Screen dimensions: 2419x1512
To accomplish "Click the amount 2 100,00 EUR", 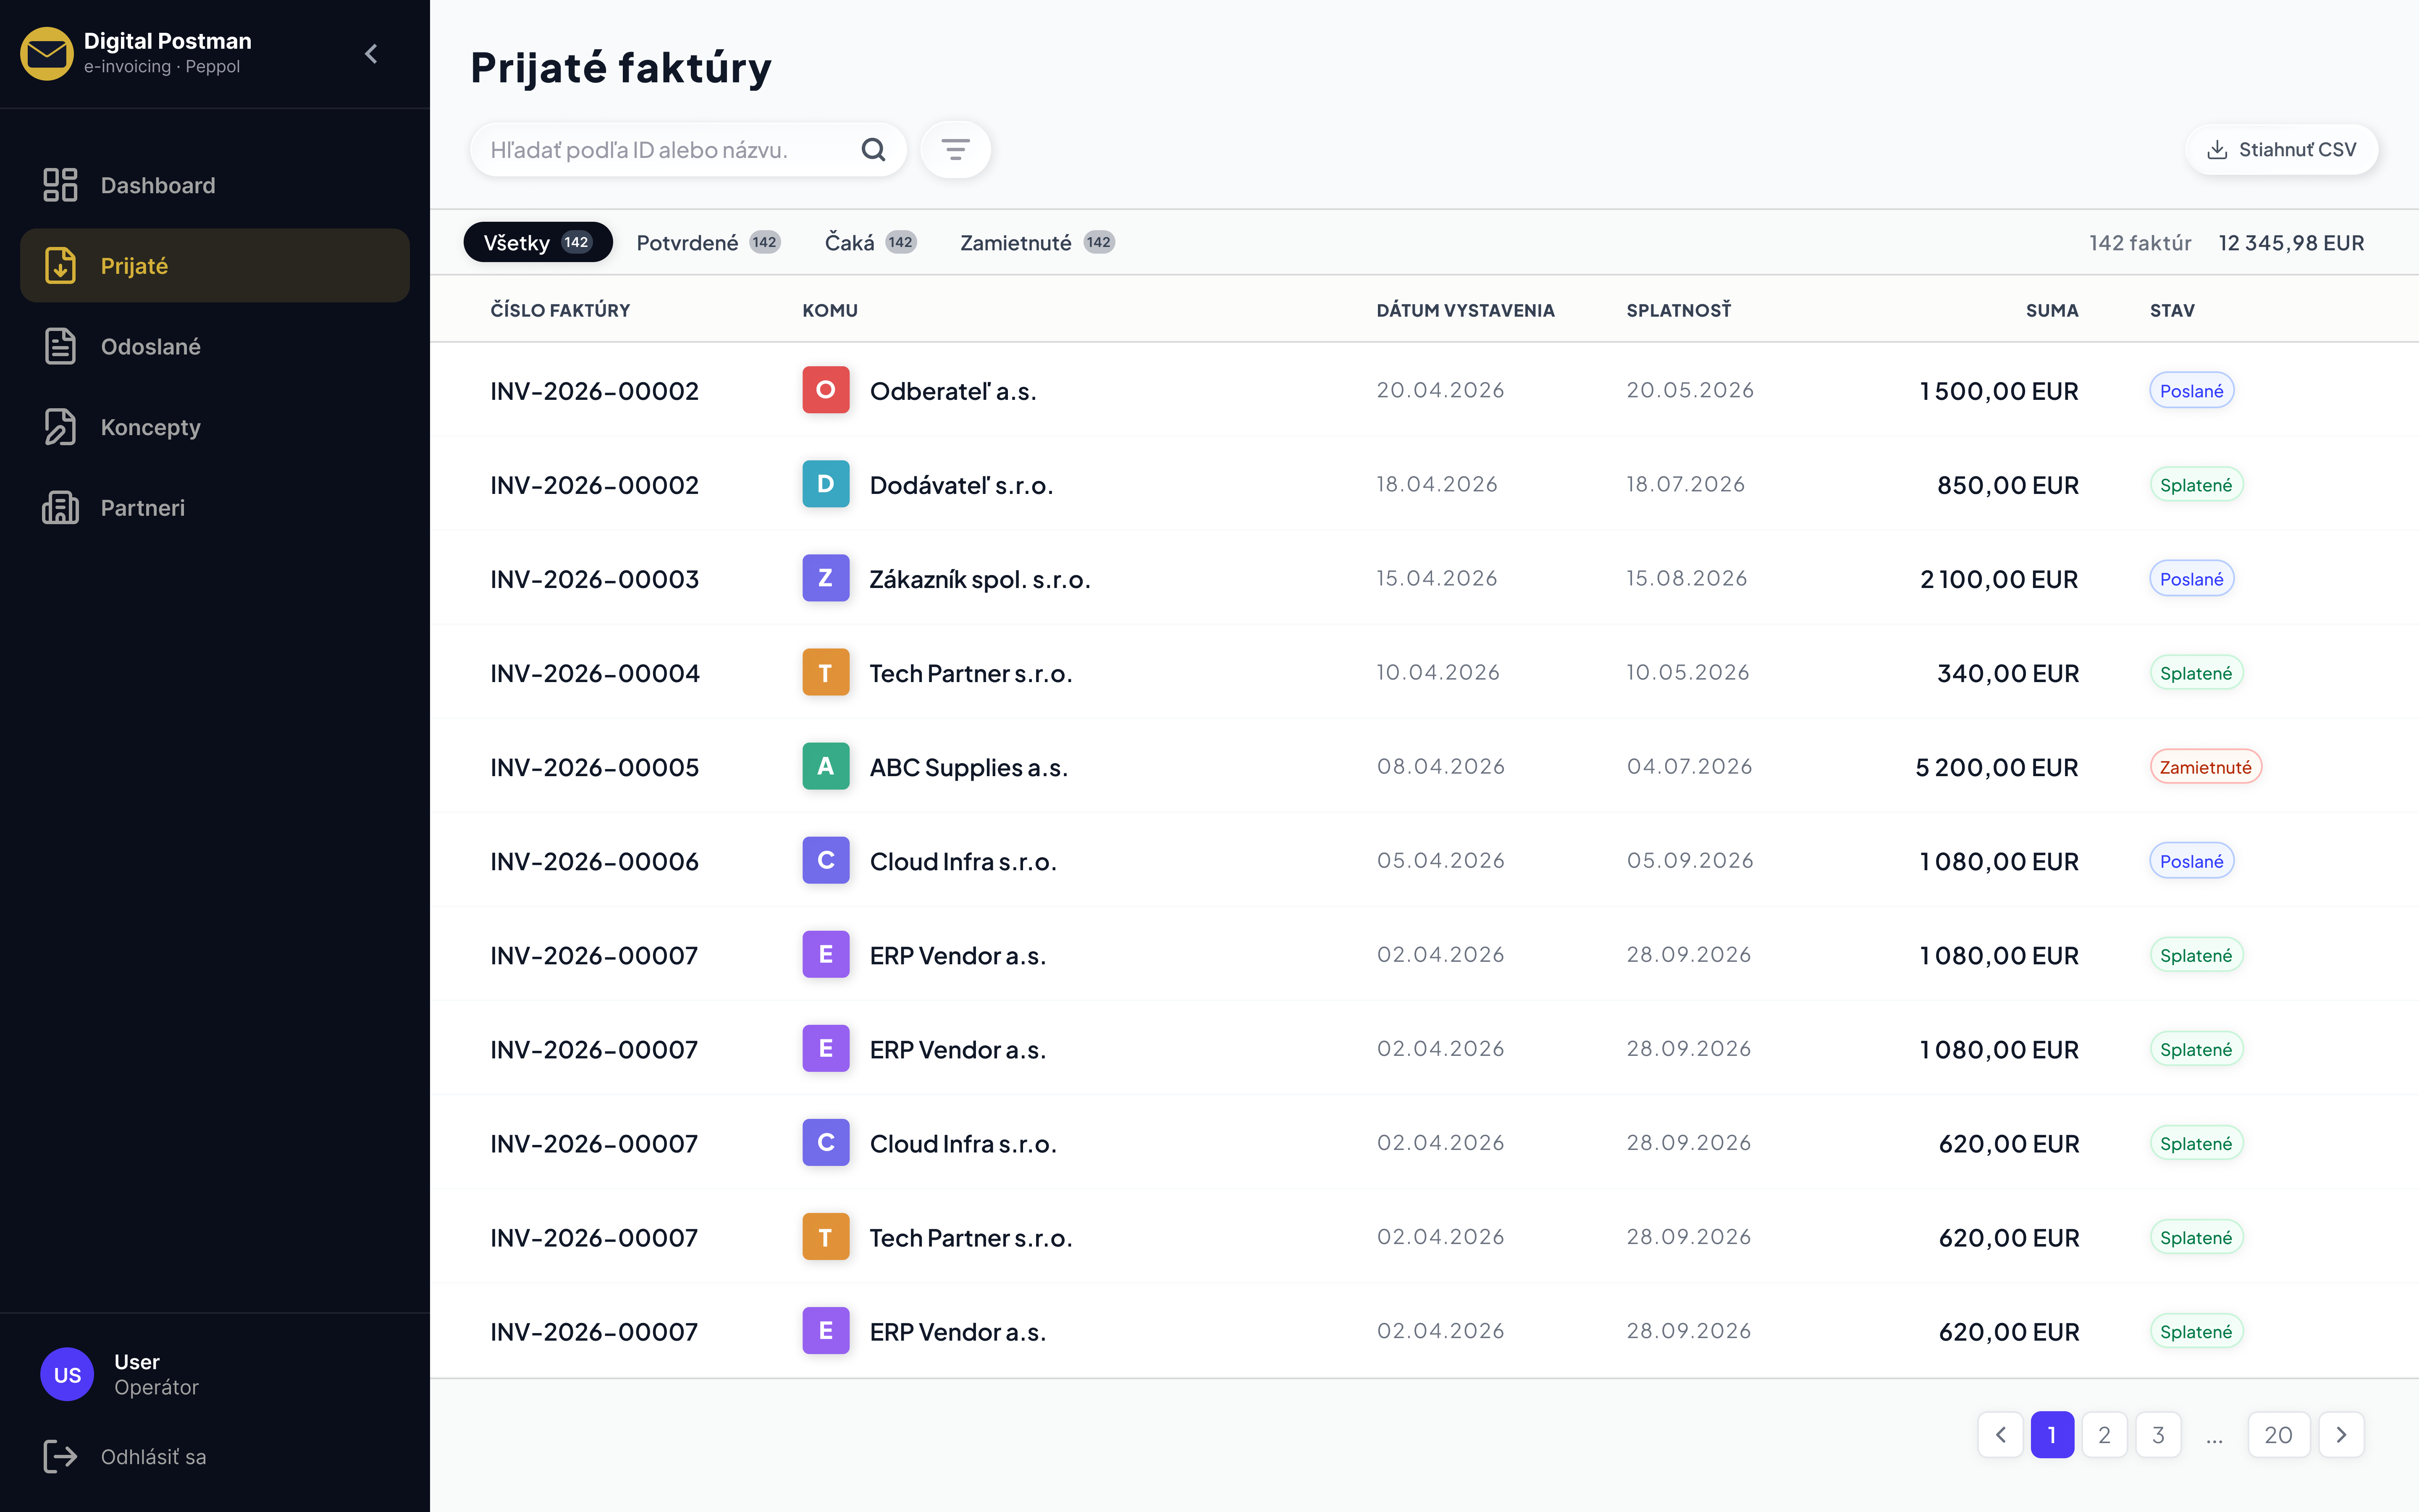I will [1998, 579].
